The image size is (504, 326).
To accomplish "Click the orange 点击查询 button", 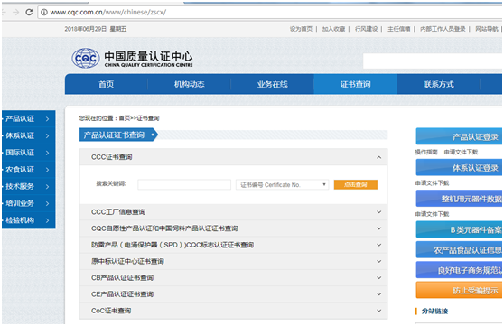I will point(356,184).
